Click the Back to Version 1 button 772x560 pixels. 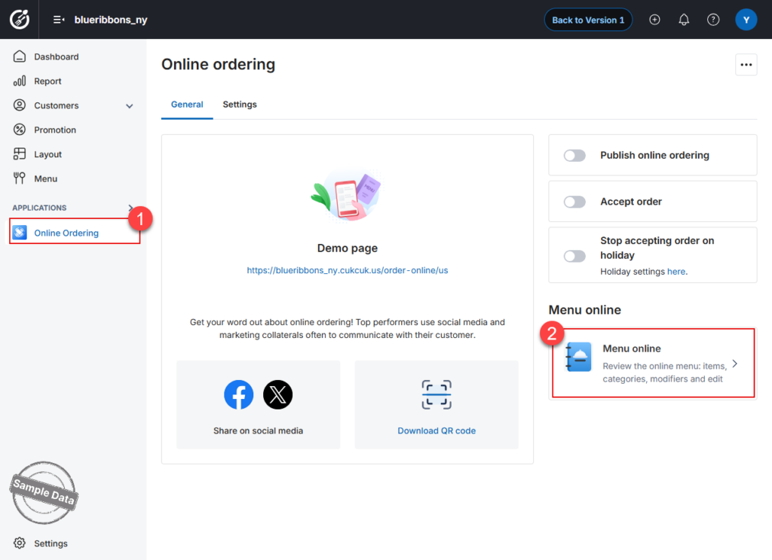(588, 20)
